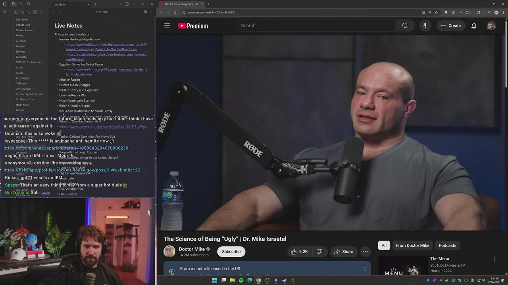Viewport: 508px width, 285px height.
Task: Click YouTube search magnifier button
Action: click(x=405, y=26)
